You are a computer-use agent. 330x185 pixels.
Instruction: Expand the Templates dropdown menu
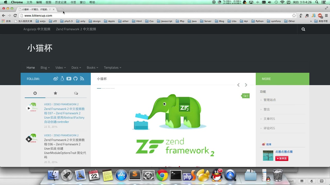click(x=112, y=68)
